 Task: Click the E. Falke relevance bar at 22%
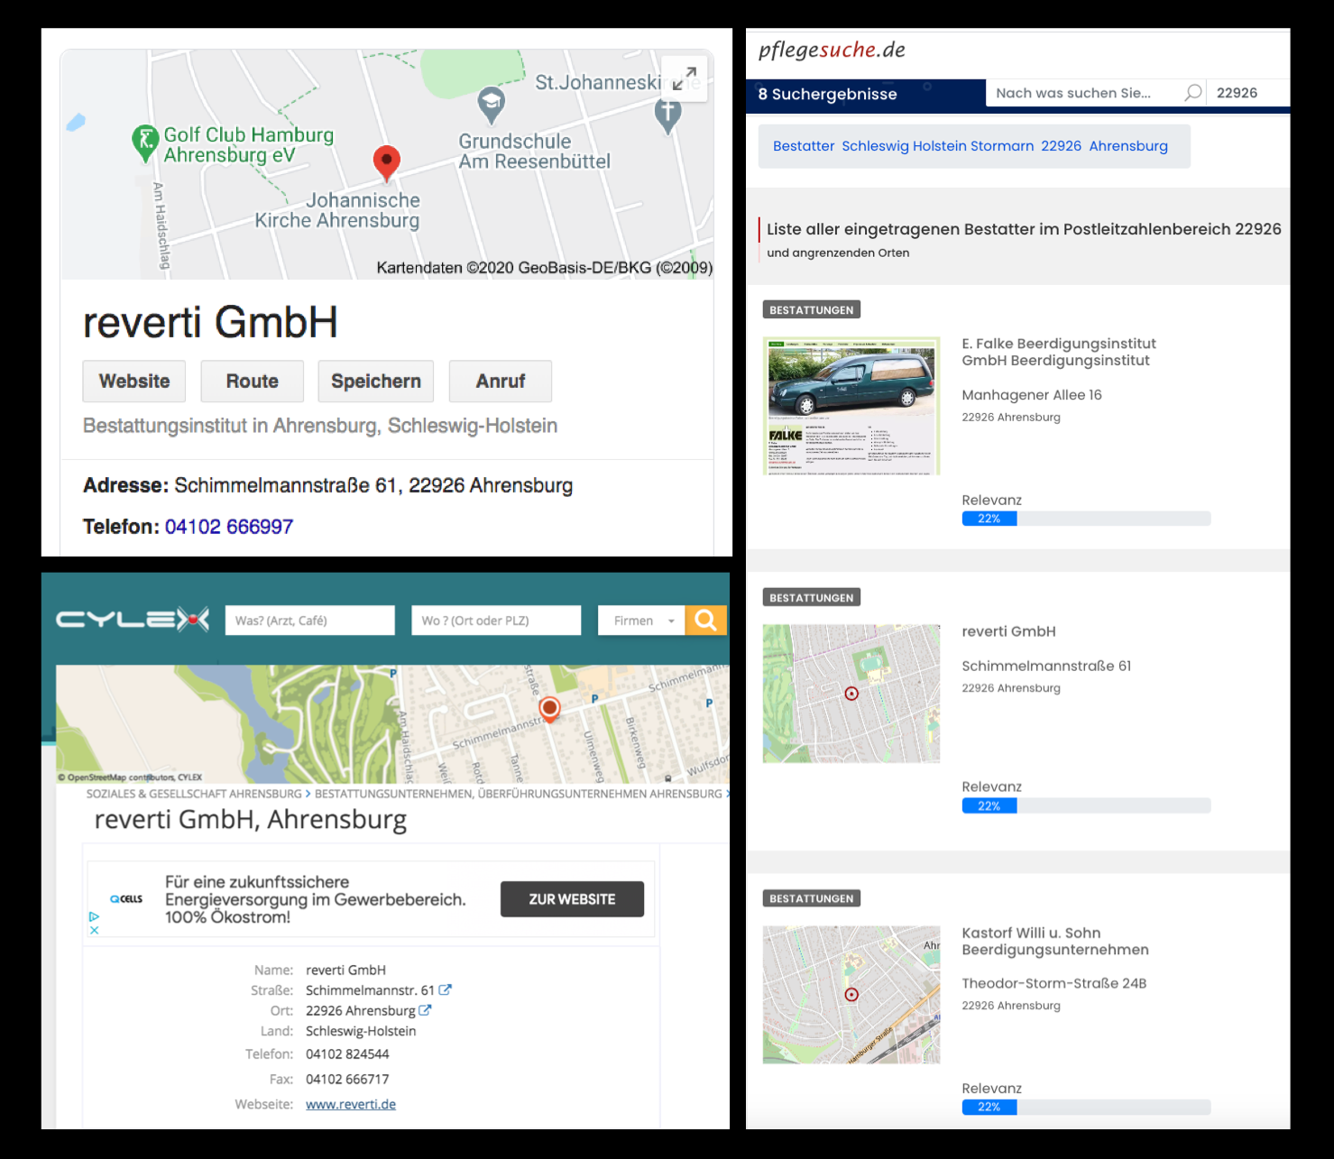(x=1086, y=519)
